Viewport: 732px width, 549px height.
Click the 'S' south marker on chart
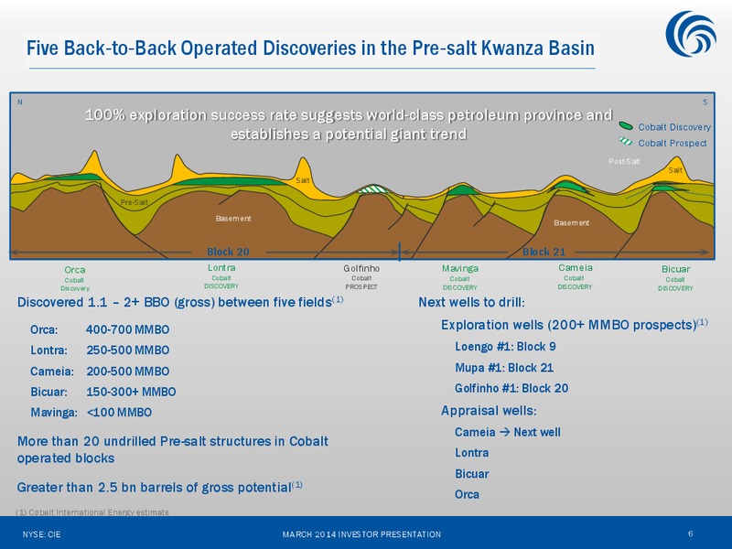(705, 102)
